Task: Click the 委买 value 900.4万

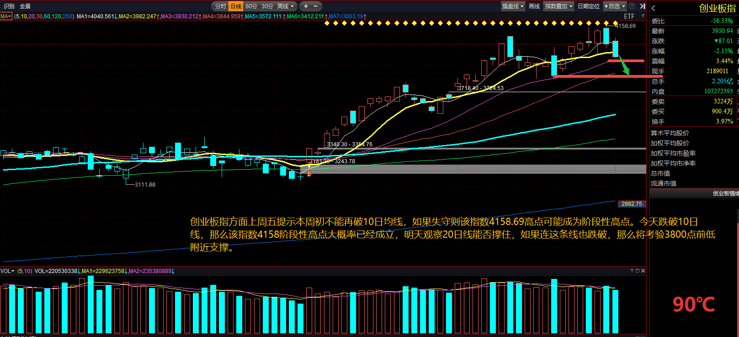Action: [722, 112]
